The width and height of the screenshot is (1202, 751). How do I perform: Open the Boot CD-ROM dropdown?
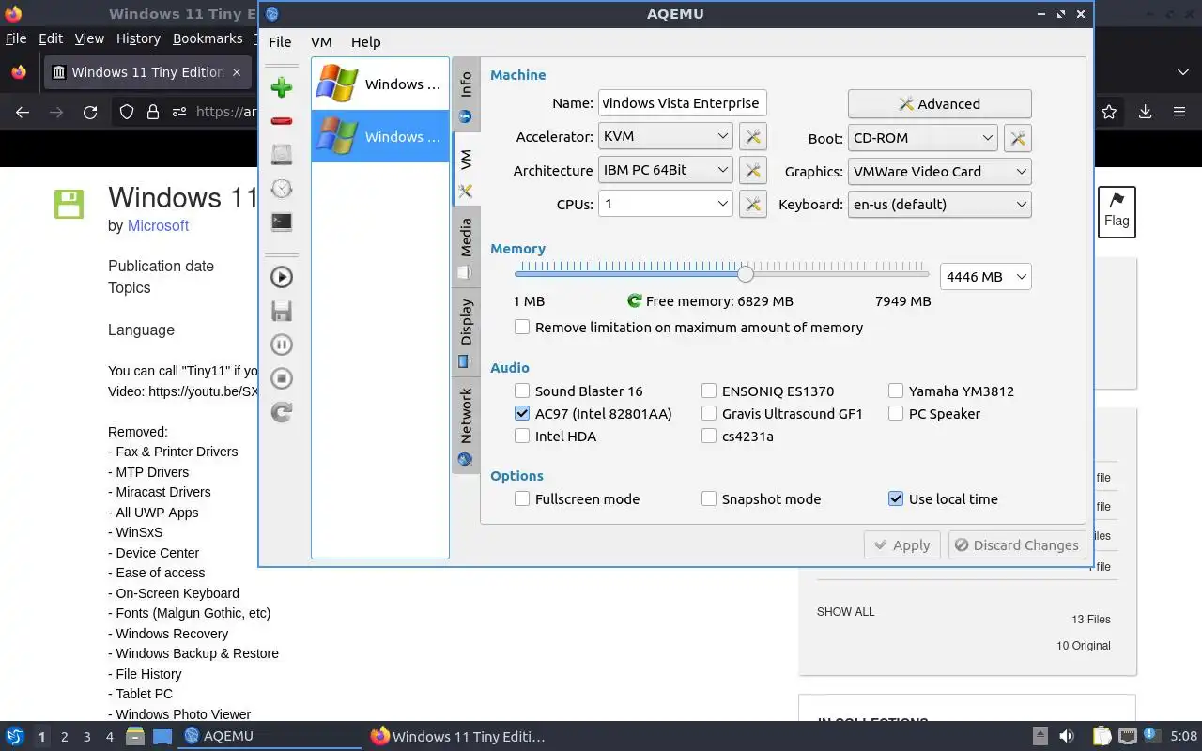(x=922, y=138)
